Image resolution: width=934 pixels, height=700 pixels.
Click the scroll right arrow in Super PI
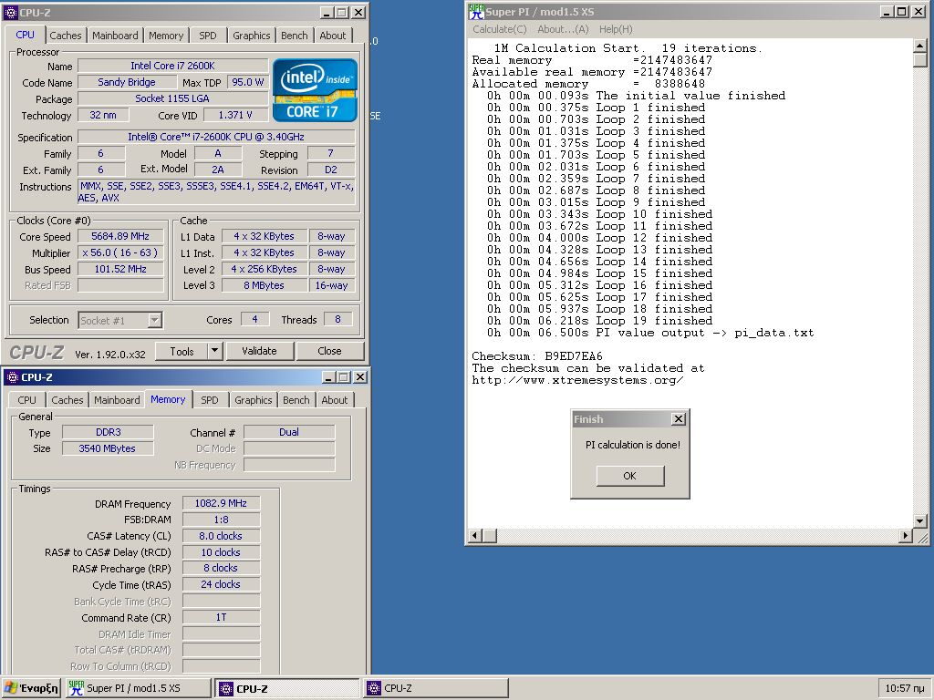[906, 536]
